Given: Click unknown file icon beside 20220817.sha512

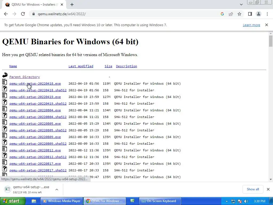Looking at the screenshot, I should 5,169.
